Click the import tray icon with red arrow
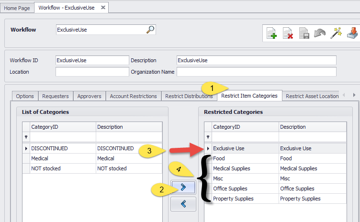Image resolution: width=360 pixels, height=222 pixels. (x=352, y=33)
